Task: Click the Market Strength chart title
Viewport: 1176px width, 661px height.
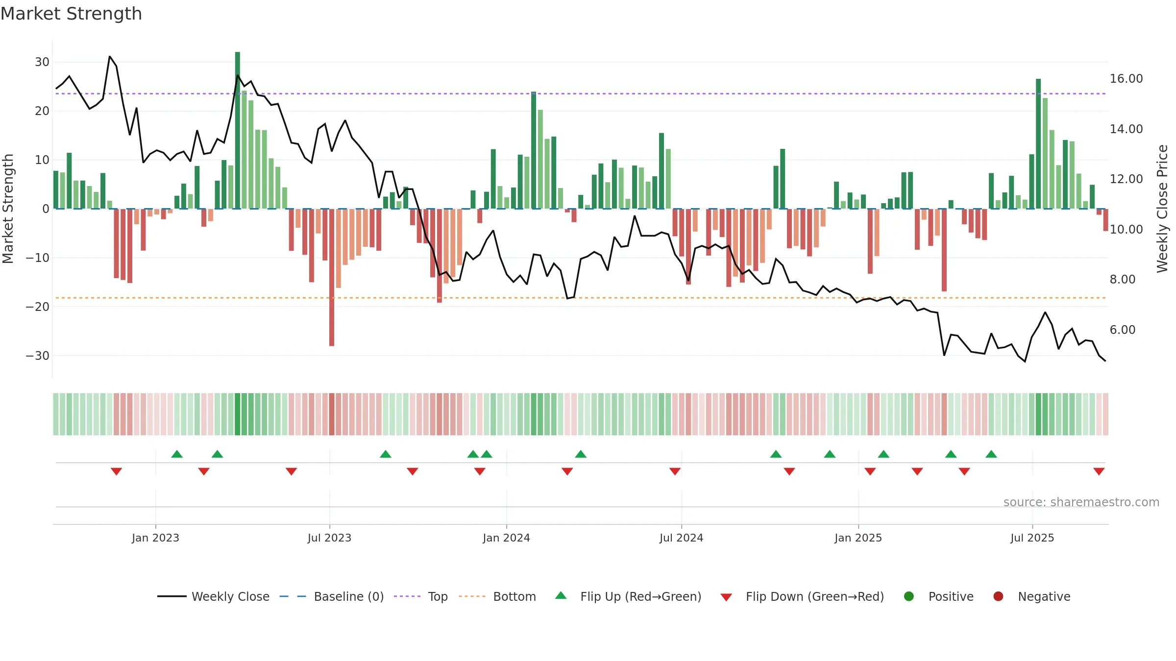Action: point(72,14)
